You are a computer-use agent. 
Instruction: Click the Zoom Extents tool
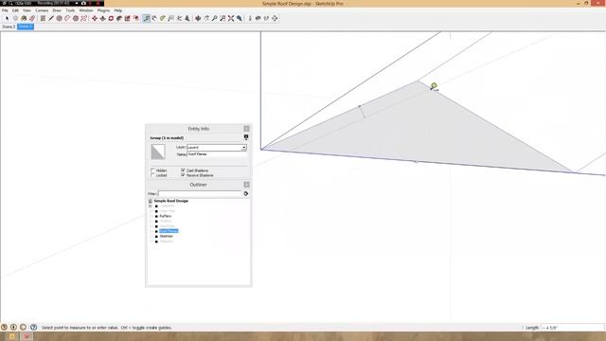coord(231,18)
